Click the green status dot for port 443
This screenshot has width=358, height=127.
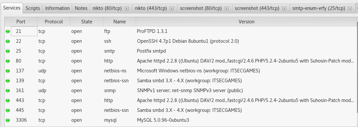8,100
